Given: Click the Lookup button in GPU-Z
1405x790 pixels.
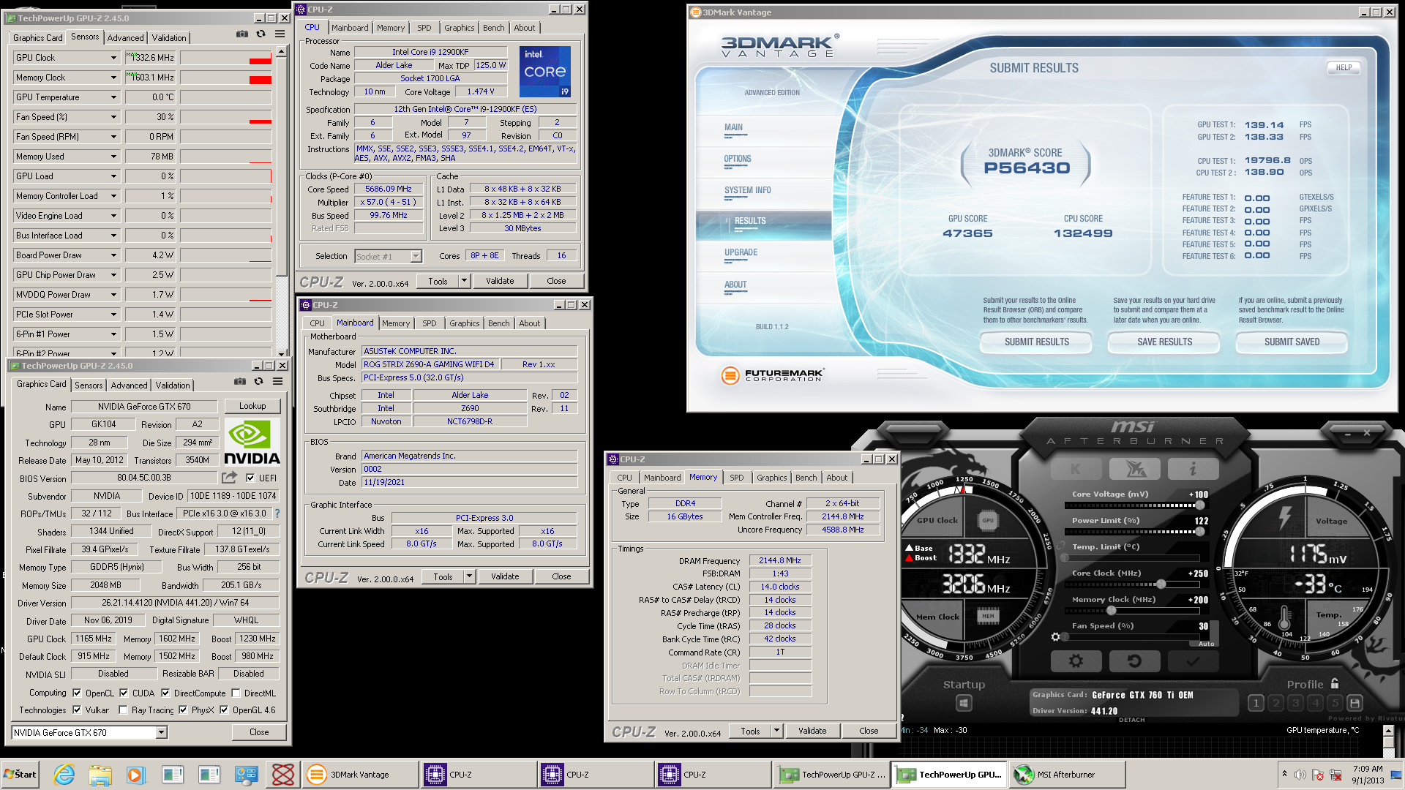Looking at the screenshot, I should point(252,406).
